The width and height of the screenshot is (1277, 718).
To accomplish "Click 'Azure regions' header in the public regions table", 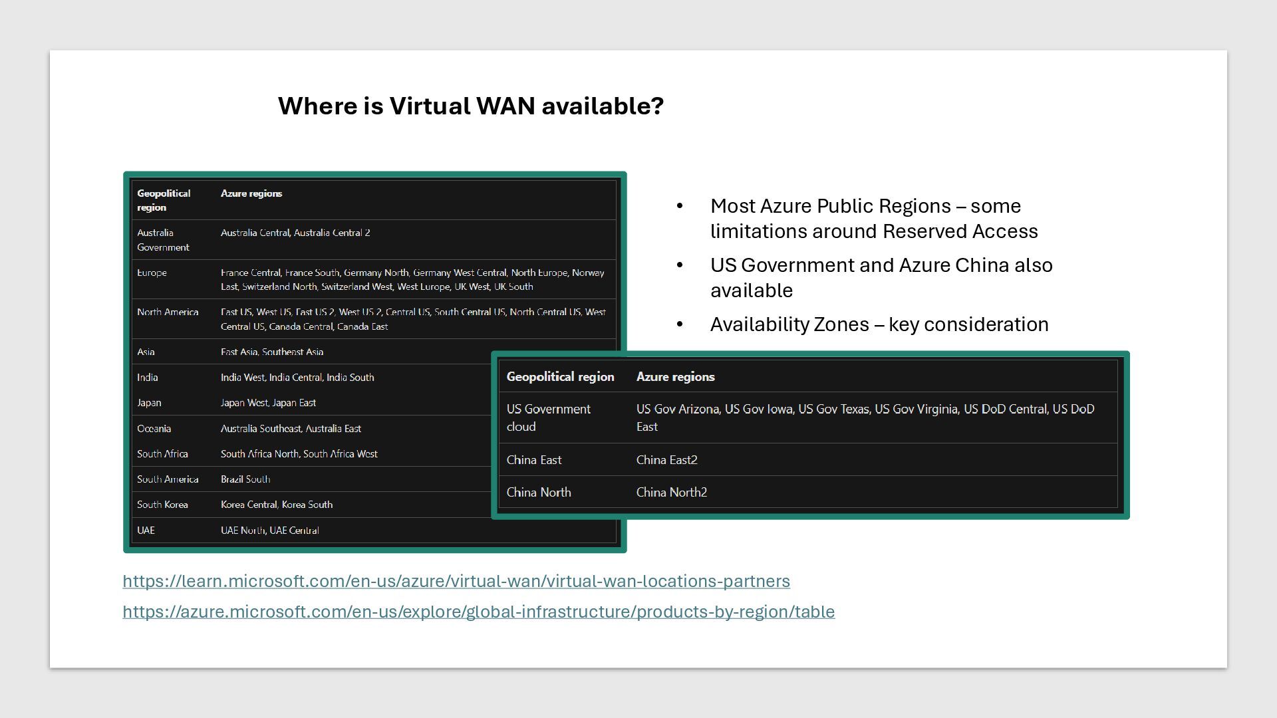I will (x=251, y=193).
